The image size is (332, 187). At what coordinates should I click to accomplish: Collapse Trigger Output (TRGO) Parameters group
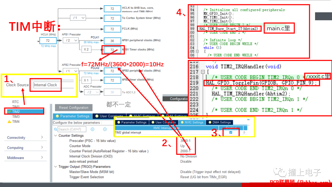click(x=55, y=166)
